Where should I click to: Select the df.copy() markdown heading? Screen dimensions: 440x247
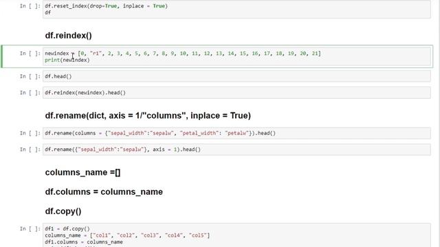tap(63, 211)
